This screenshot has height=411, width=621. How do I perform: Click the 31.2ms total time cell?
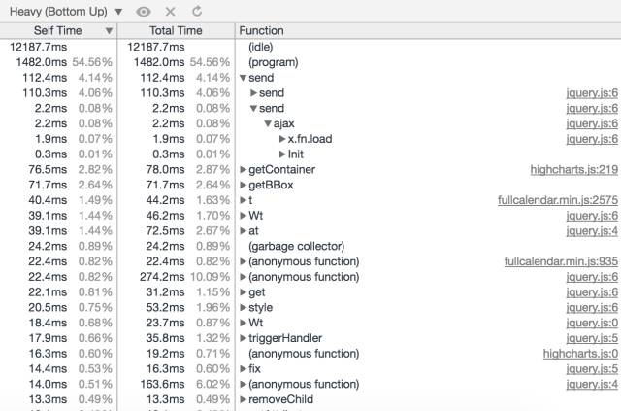pos(165,292)
